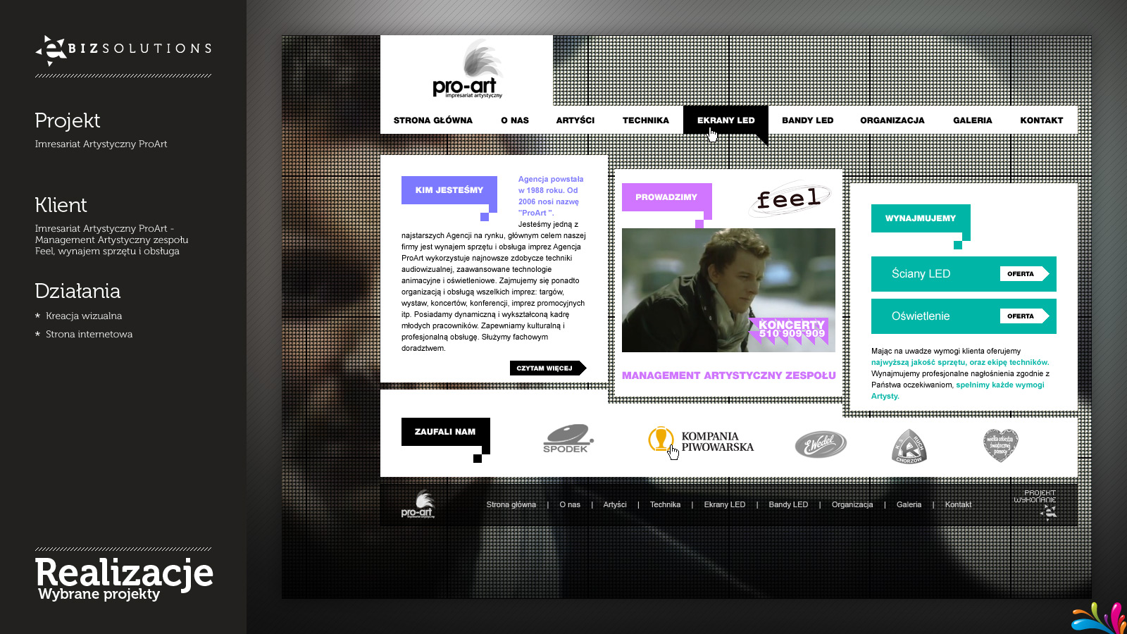Click the Projekt Wykonanie credit icon

pos(1037,504)
